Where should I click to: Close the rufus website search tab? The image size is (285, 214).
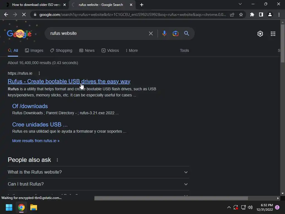131,5
